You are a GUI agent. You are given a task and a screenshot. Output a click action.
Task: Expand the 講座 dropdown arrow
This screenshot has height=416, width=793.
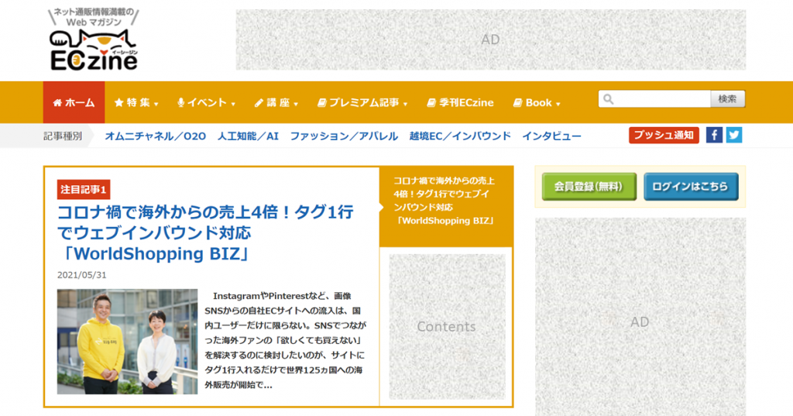click(x=296, y=105)
